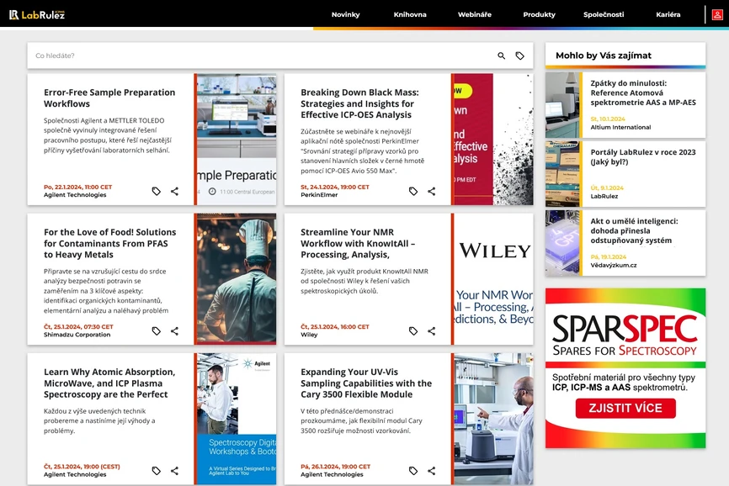This screenshot has width=729, height=486.
Task: Tag the For the Love of Food card
Action: (157, 331)
